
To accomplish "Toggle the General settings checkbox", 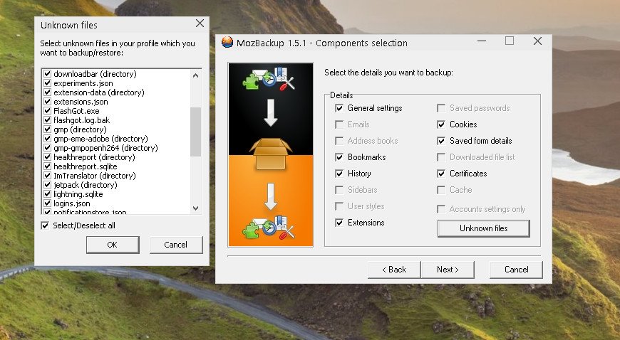I will [339, 108].
